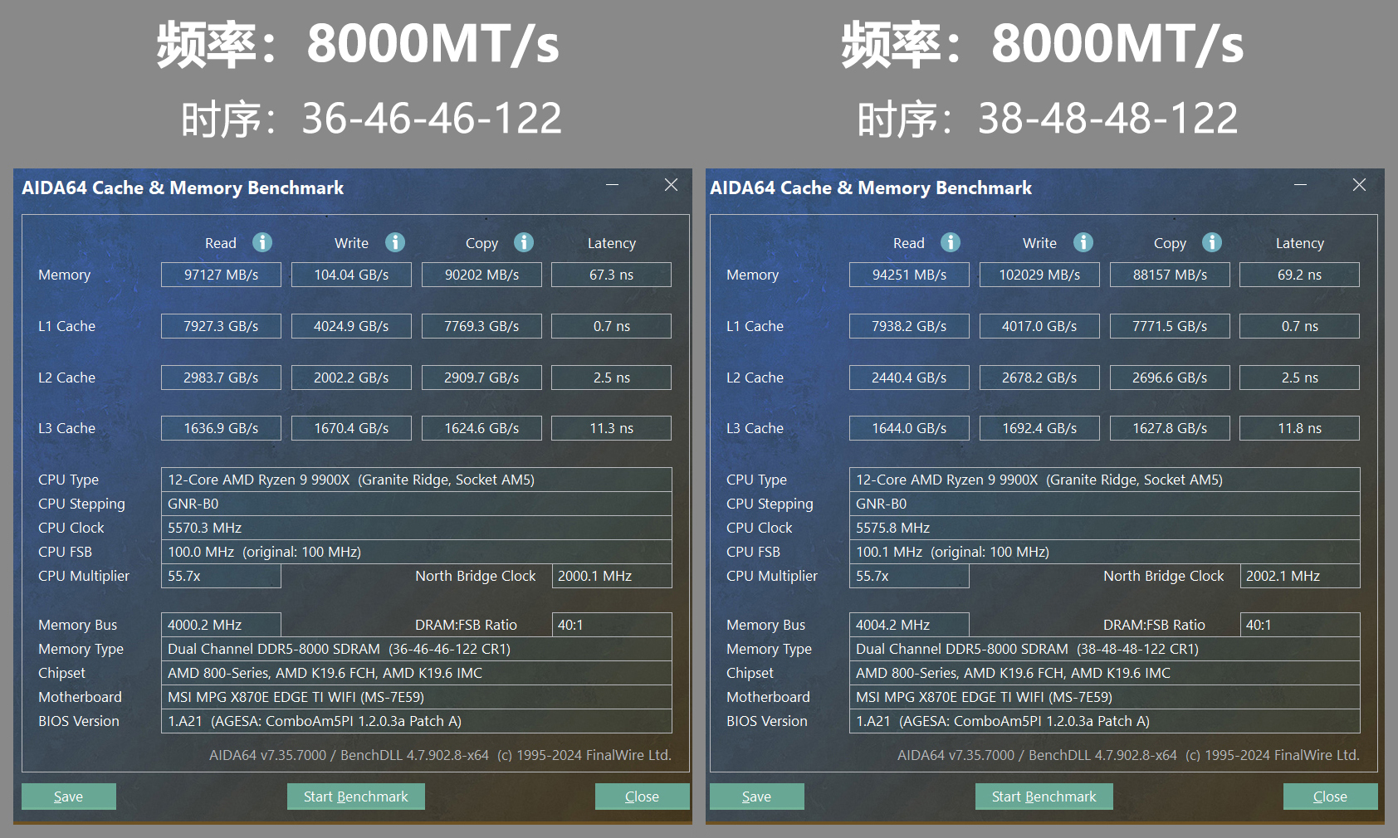
Task: Select L1 Cache copy 7769.3 GB/s
Action: point(481,326)
